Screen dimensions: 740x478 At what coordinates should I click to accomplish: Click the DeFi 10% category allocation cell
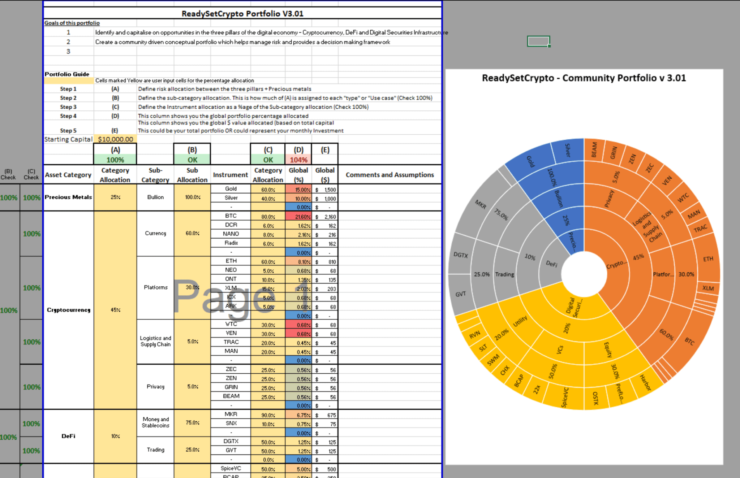[115, 436]
